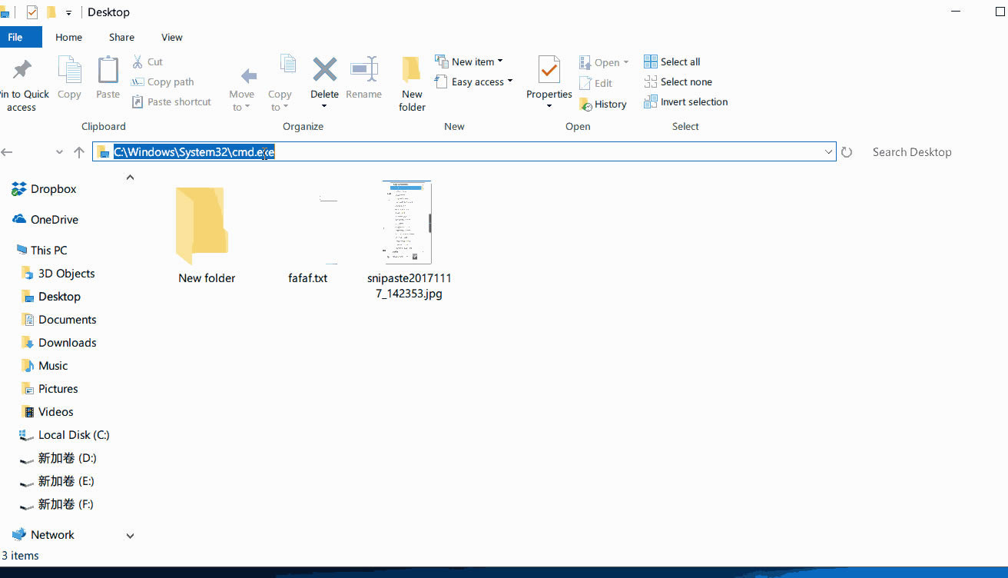Click the refresh icon beside address bar
1008x578 pixels.
coord(847,152)
